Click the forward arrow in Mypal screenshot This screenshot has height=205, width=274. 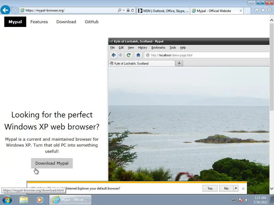[120, 55]
